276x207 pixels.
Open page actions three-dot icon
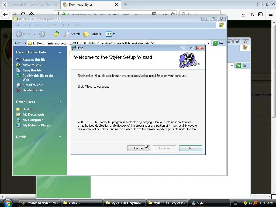[x=165, y=14]
